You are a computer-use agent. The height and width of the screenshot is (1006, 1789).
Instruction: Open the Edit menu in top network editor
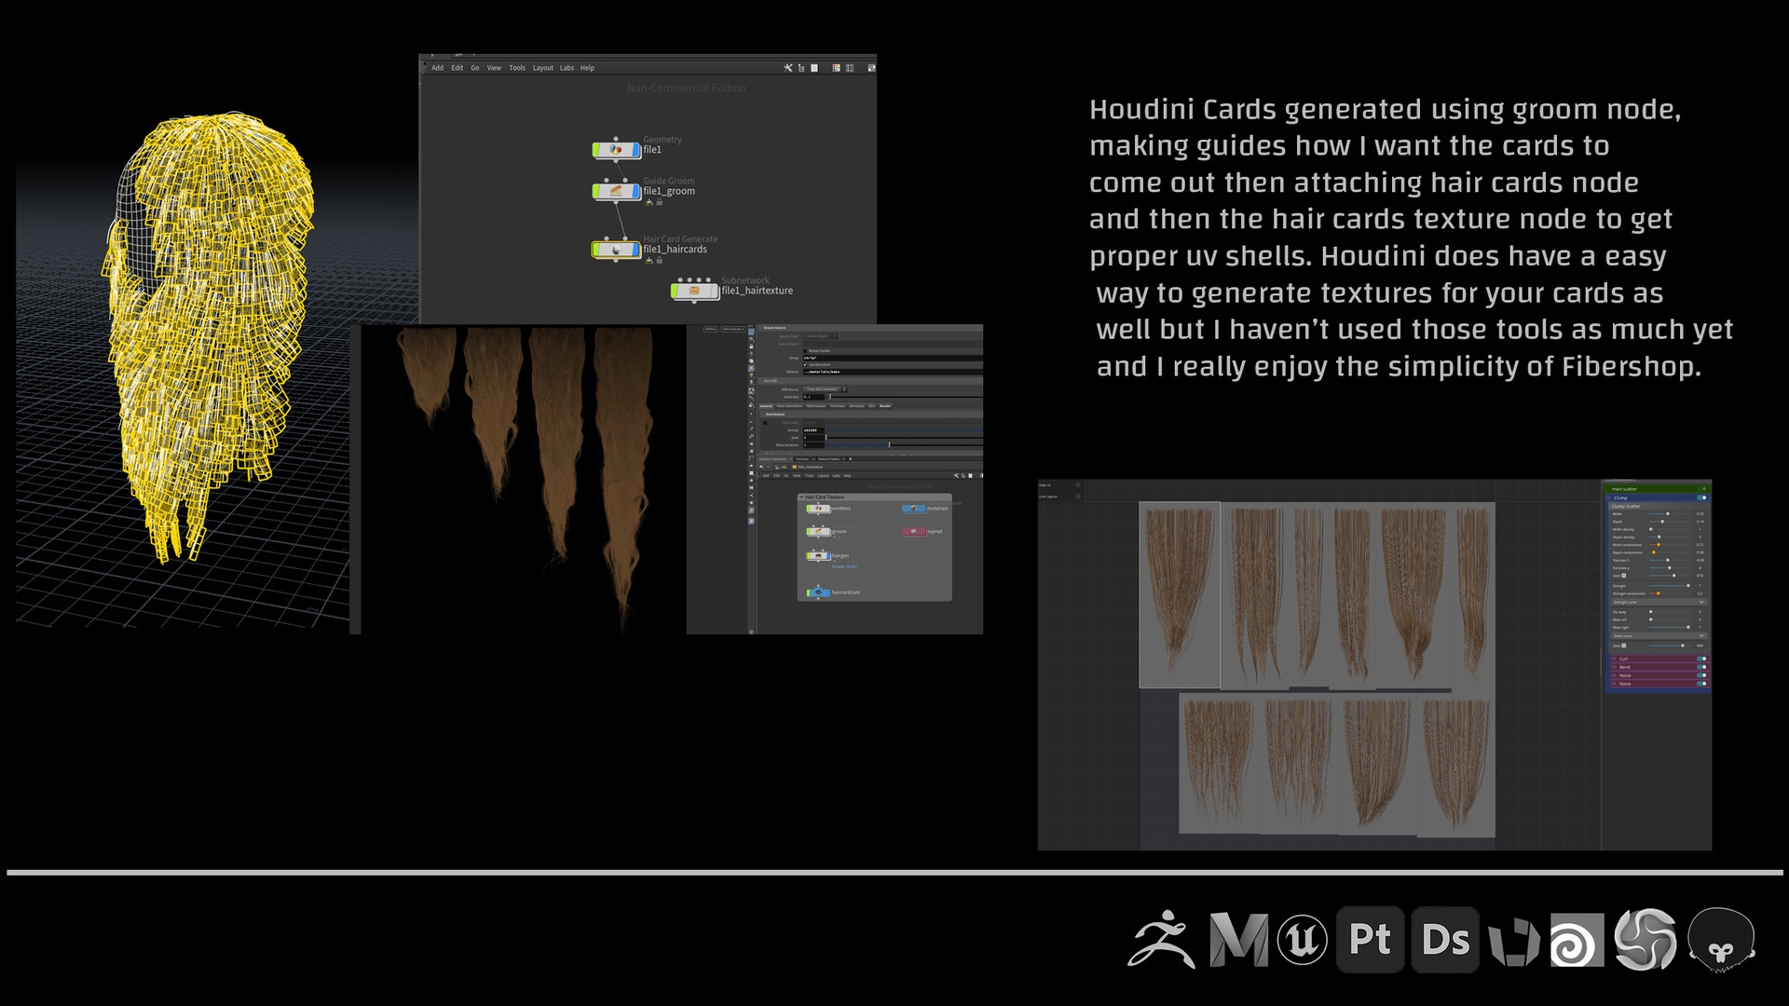[x=457, y=68]
